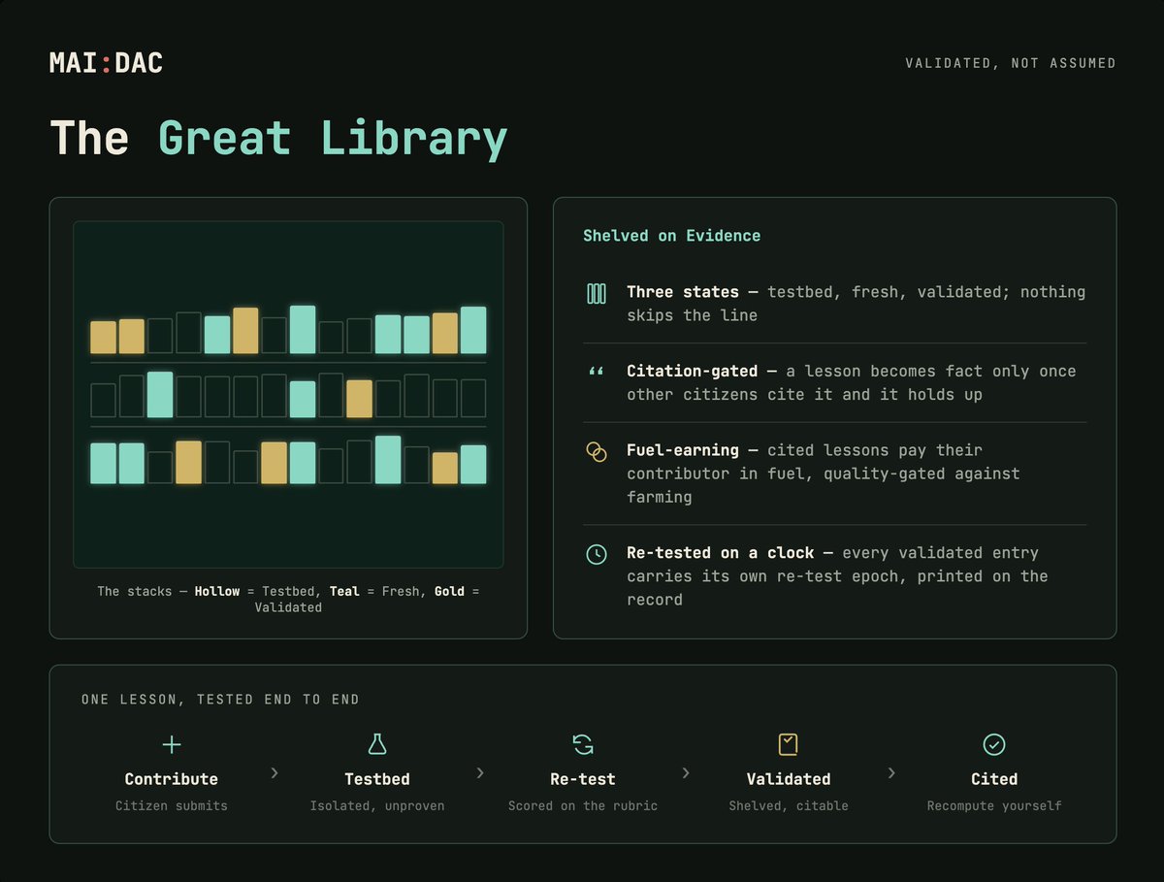1164x882 pixels.
Task: Click the Validated clipboard icon
Action: click(x=789, y=744)
